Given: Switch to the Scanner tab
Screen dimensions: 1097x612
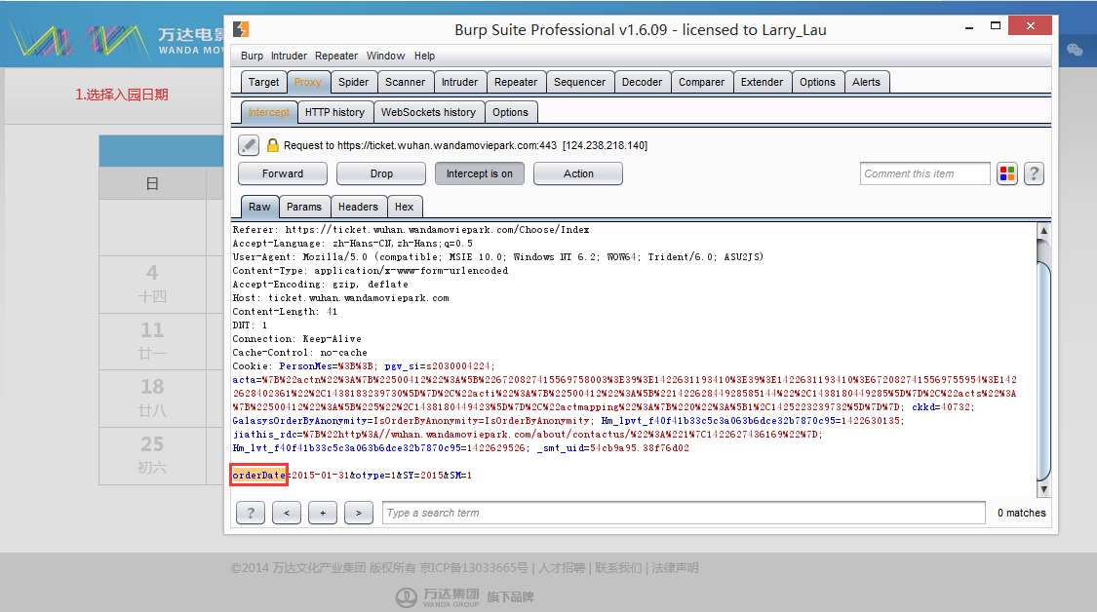Looking at the screenshot, I should (405, 82).
